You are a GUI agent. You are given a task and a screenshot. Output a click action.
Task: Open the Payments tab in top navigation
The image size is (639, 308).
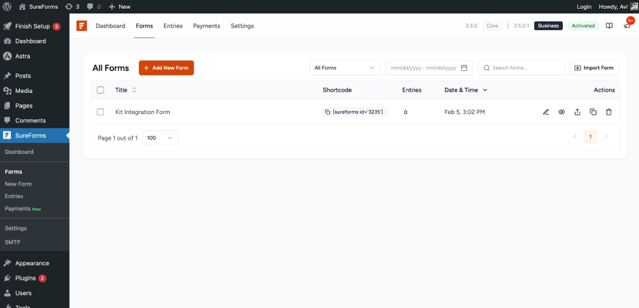(207, 26)
